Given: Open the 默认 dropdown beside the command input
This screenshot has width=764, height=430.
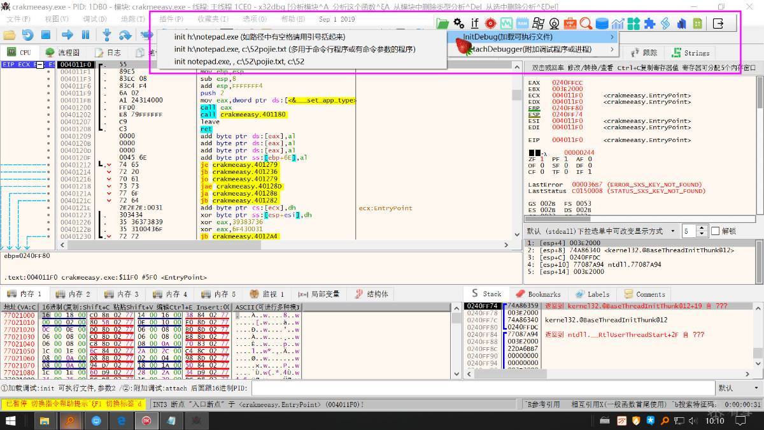Looking at the screenshot, I should [x=738, y=387].
